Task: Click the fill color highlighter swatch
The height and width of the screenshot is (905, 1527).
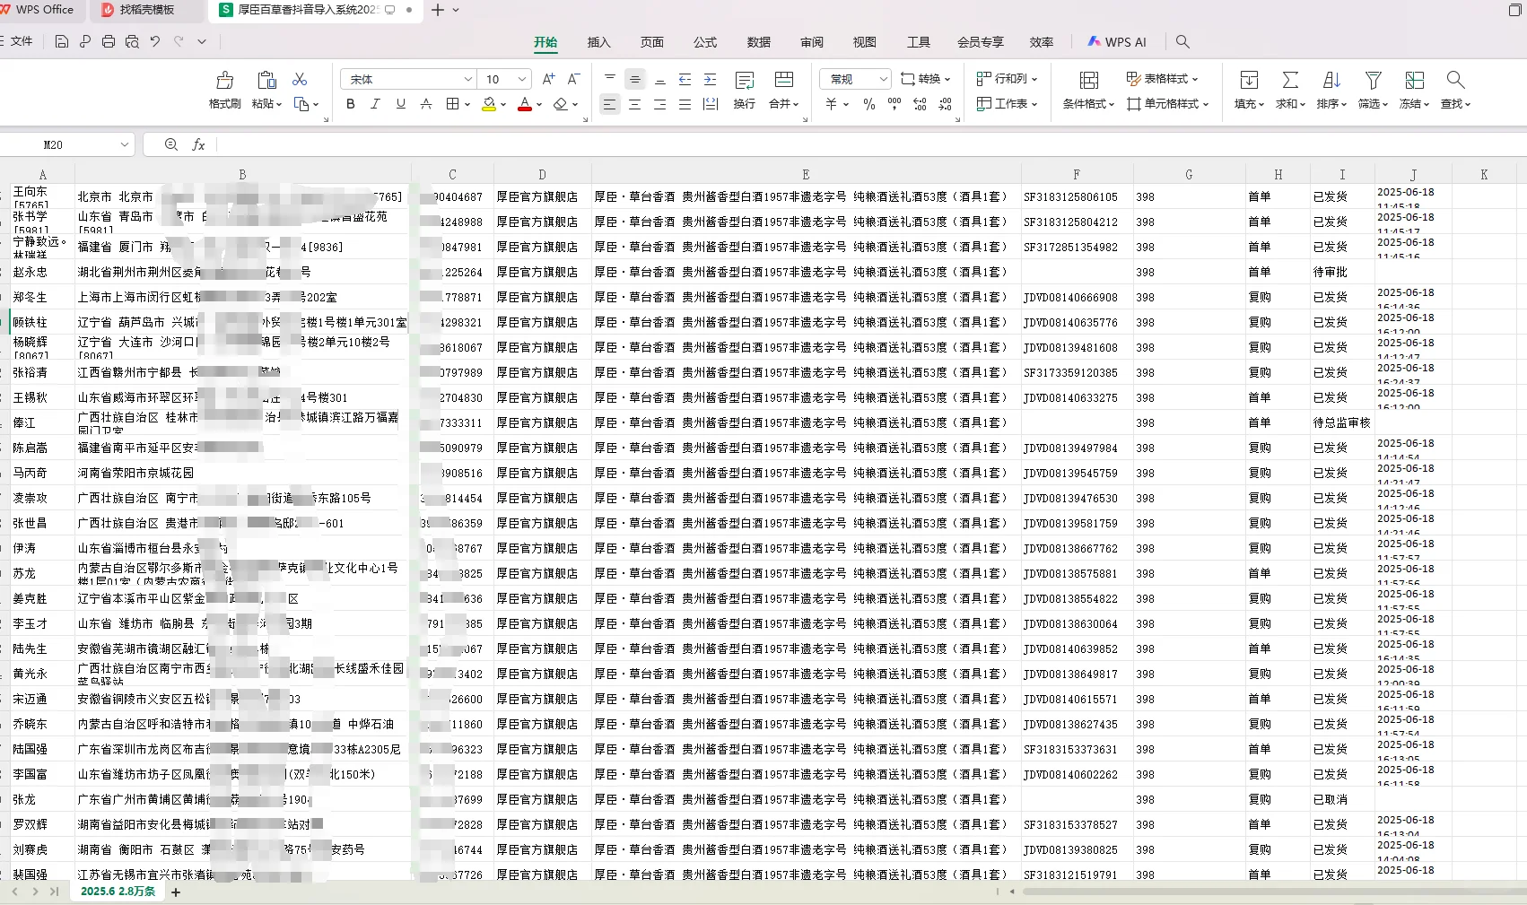Action: pyautogui.click(x=489, y=104)
